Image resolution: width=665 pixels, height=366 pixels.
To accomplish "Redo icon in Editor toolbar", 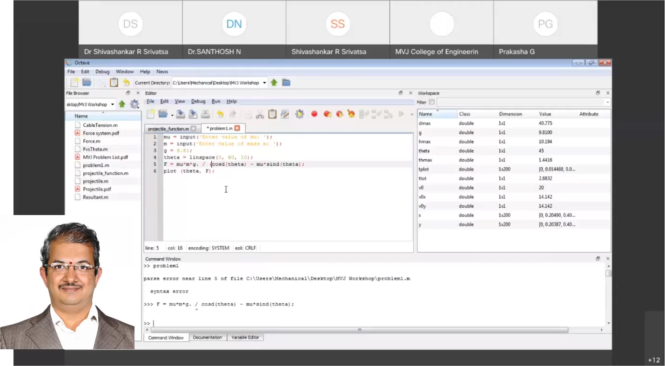I will pyautogui.click(x=233, y=114).
